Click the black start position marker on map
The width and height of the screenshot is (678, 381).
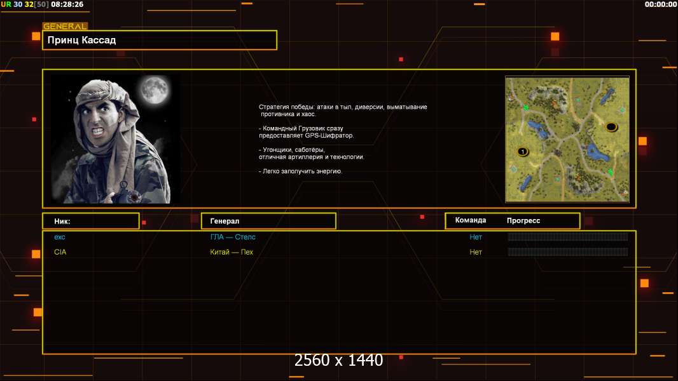coord(611,127)
